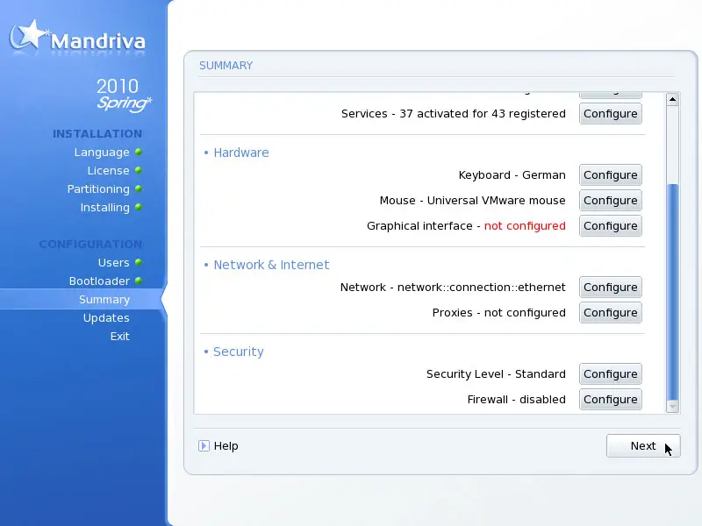Configure the Proxies setting

pos(611,313)
